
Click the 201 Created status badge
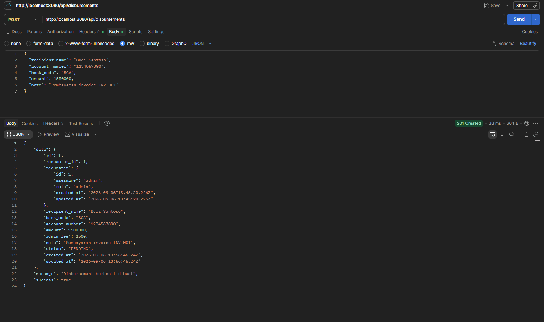click(x=469, y=123)
